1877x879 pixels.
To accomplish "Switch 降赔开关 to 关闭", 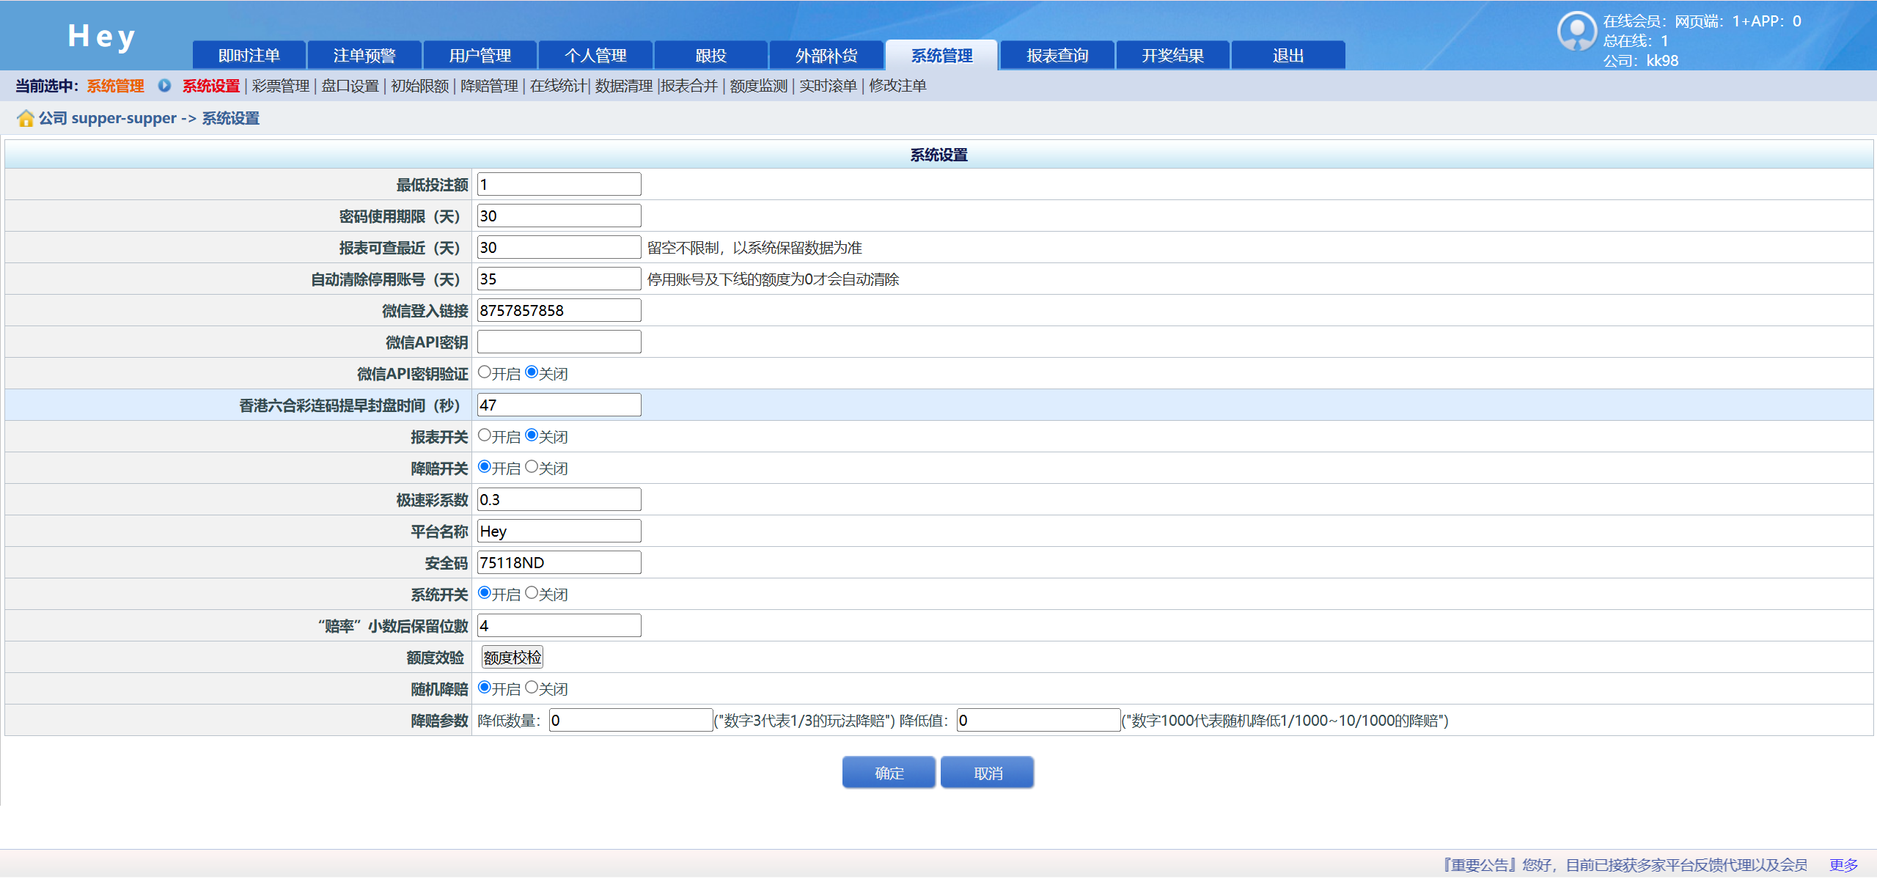I will click(x=532, y=467).
